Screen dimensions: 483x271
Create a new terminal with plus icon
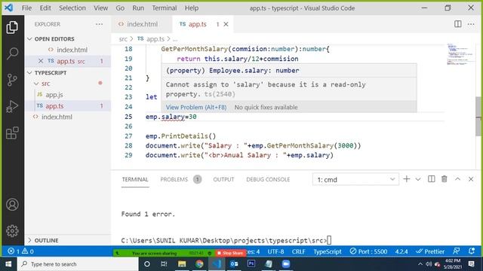coord(406,179)
